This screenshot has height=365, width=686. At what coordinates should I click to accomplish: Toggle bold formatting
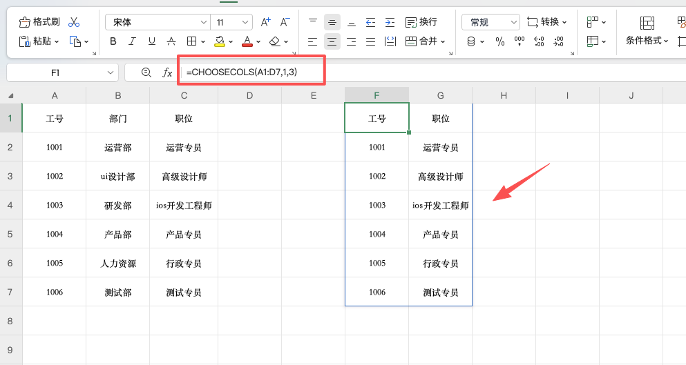[x=113, y=41]
